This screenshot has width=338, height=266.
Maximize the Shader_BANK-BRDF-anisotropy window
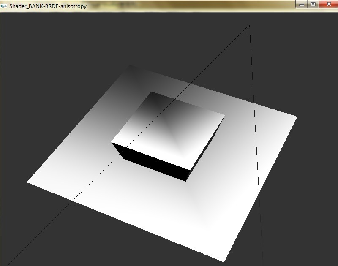click(x=313, y=5)
